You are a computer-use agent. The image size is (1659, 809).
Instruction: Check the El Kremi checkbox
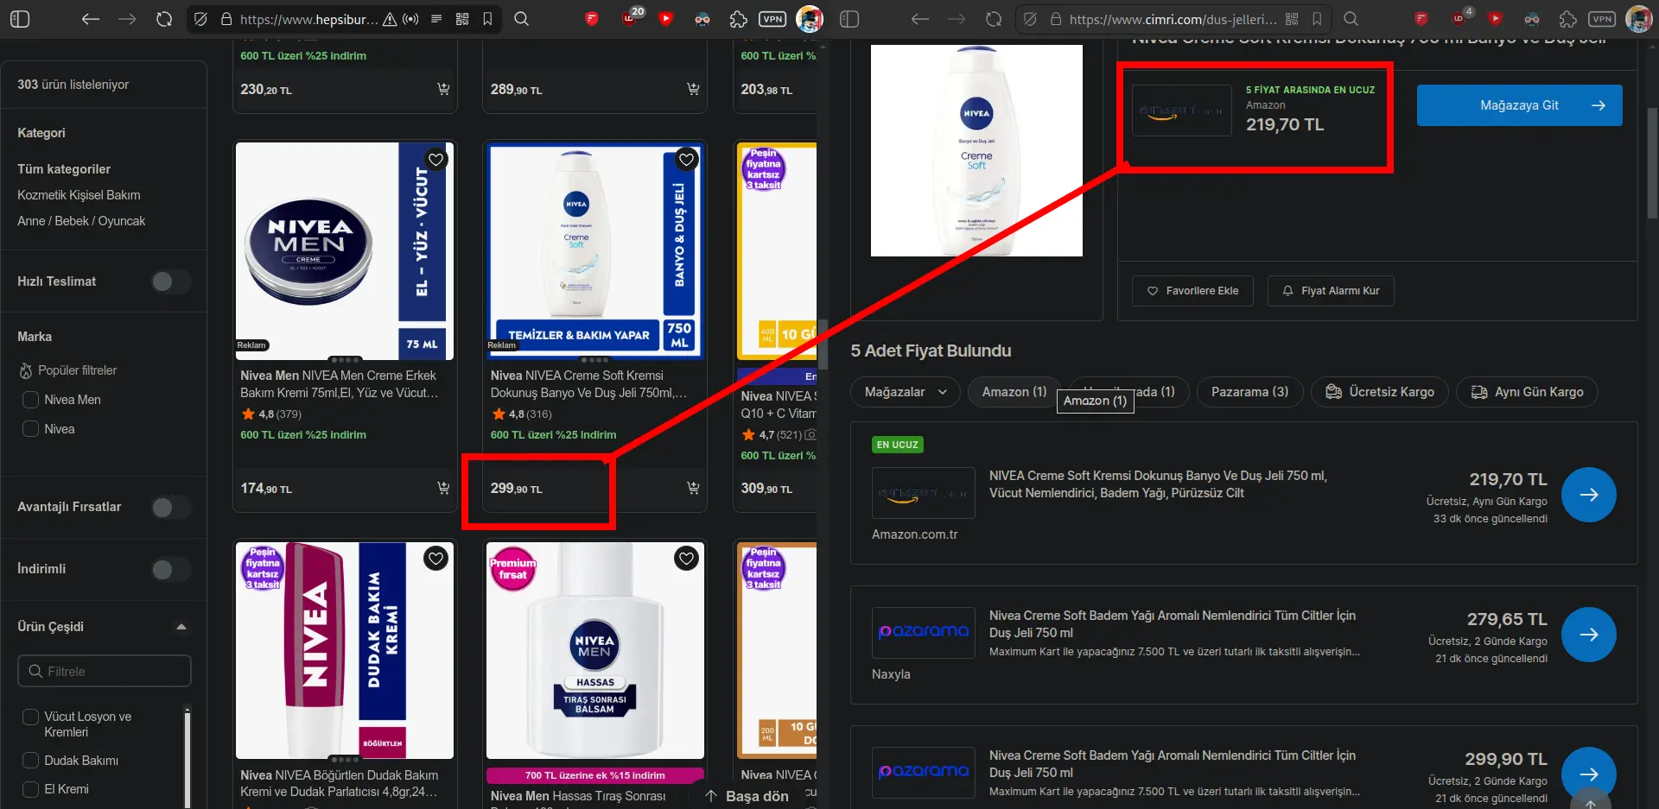click(30, 789)
